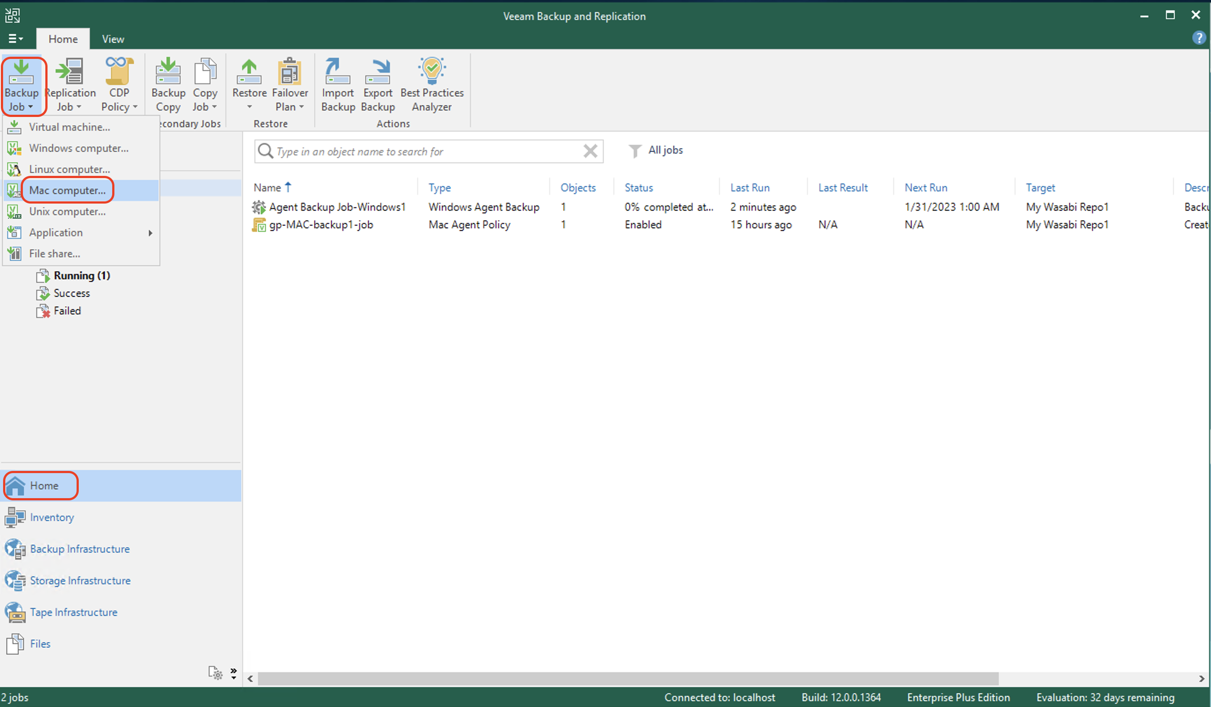Click the '0% completed at...' status cell
Screen dimensions: 1211x707
coord(669,207)
